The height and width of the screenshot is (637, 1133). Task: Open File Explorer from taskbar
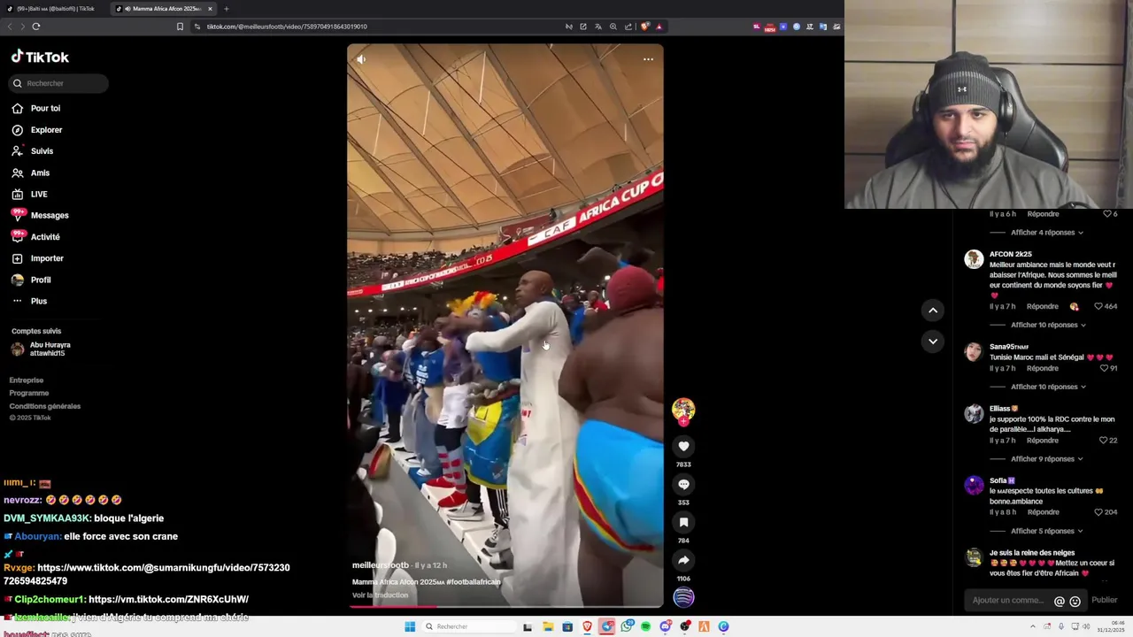(x=548, y=626)
